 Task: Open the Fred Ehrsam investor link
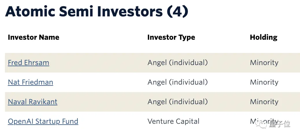pyautogui.click(x=28, y=63)
